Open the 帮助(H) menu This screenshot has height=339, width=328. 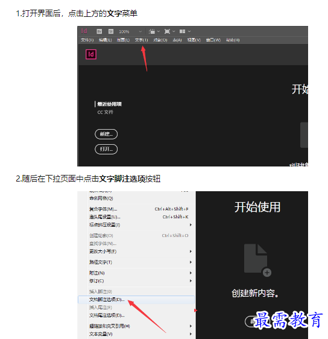233,40
